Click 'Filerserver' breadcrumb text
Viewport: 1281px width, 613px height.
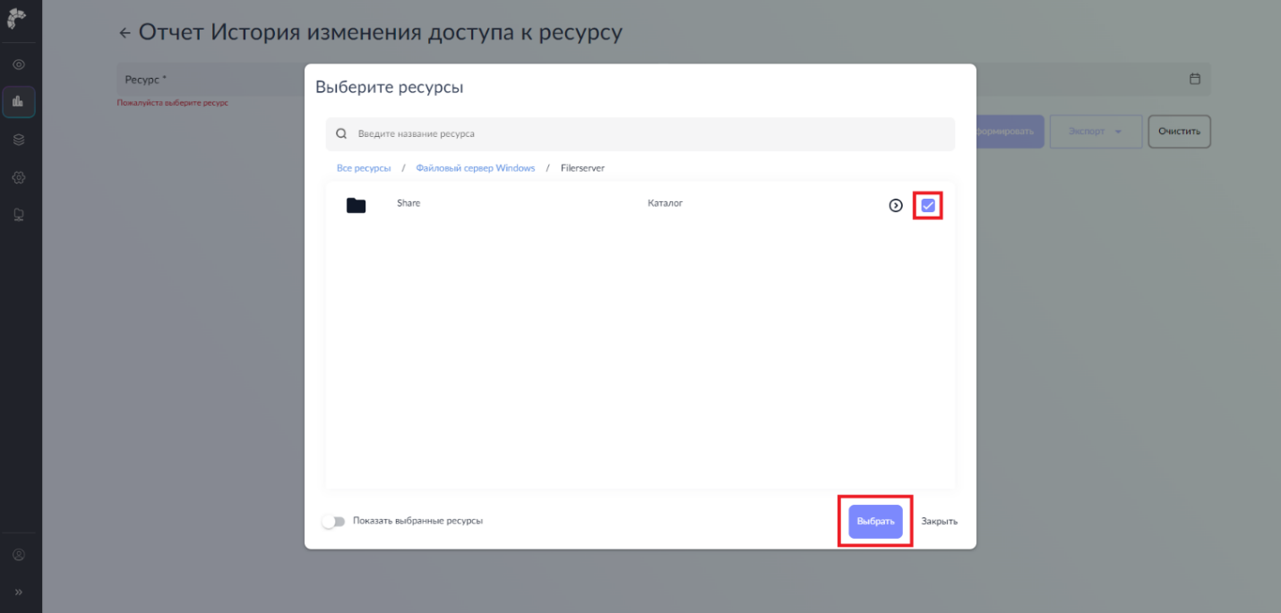[582, 168]
